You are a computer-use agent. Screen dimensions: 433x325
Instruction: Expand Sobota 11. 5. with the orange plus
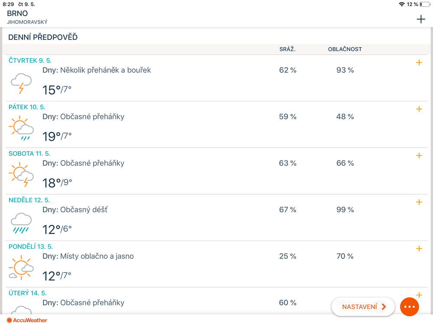[x=419, y=156]
